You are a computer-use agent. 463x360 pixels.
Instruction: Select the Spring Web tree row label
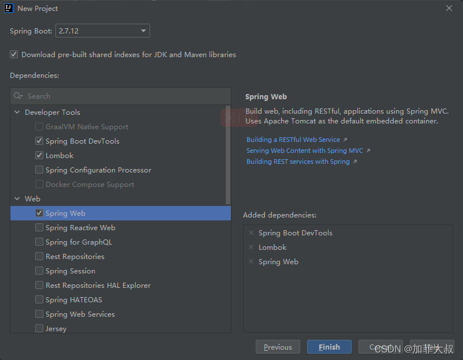(66, 213)
